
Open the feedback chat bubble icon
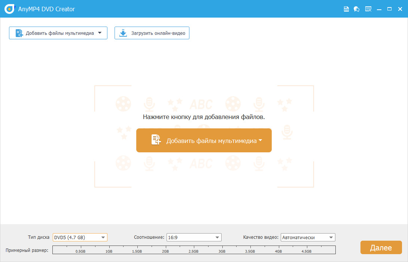(356, 9)
